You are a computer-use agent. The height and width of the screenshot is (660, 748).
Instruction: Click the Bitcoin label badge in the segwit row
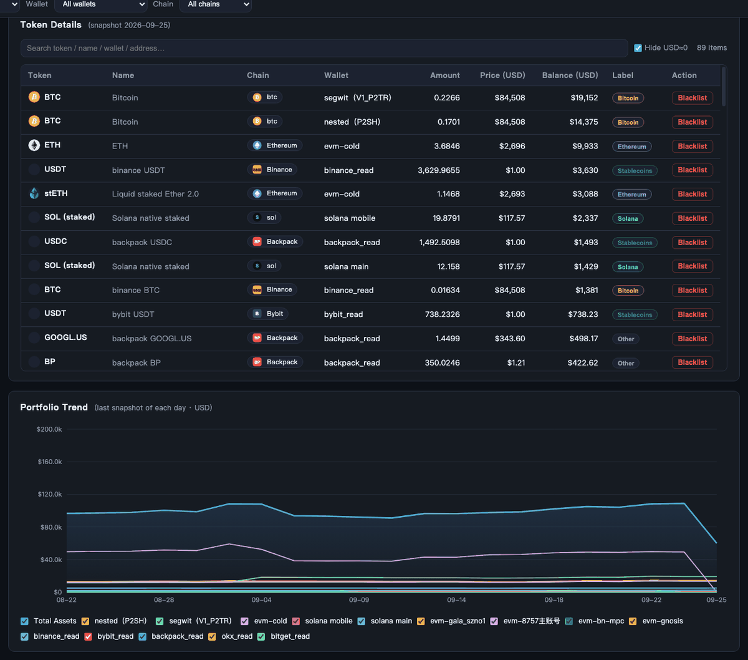(x=628, y=98)
